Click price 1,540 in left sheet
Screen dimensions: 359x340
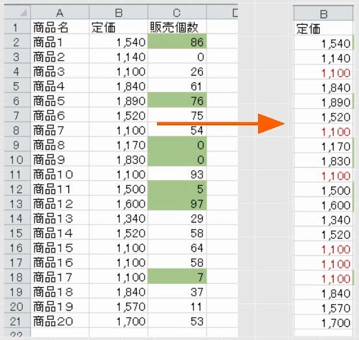point(119,42)
